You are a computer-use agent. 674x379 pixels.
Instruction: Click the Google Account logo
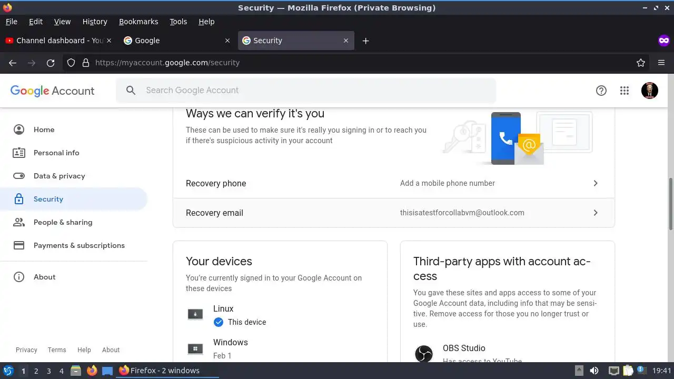pos(52,91)
